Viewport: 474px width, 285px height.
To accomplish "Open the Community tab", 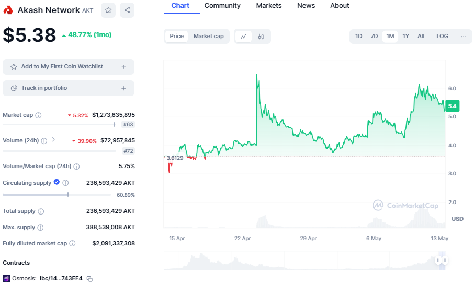I will click(x=222, y=6).
